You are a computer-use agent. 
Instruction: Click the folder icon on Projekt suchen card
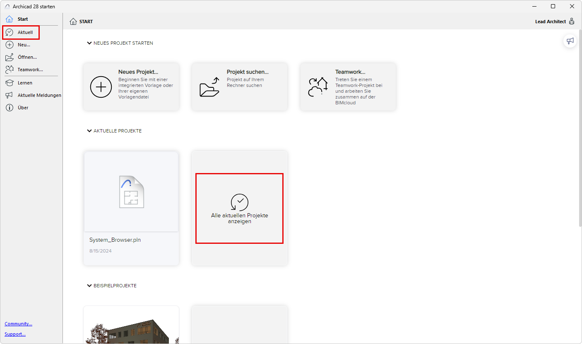209,87
